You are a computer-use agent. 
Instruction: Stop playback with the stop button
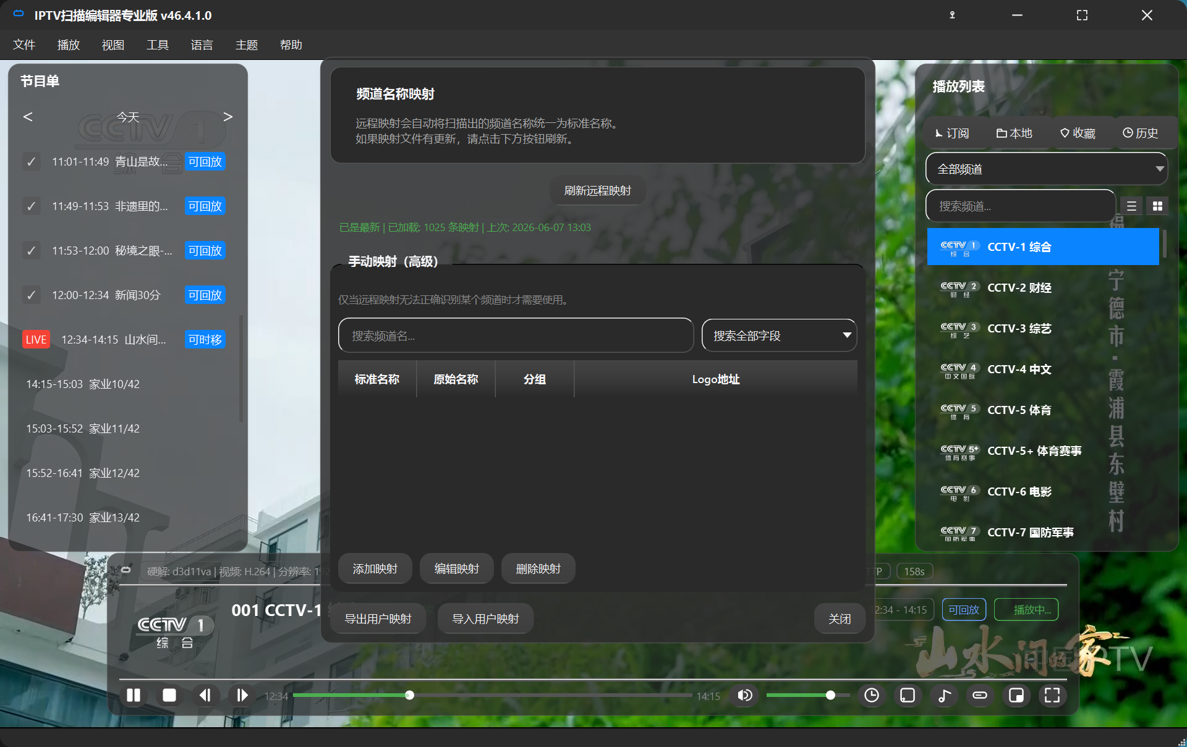point(169,695)
